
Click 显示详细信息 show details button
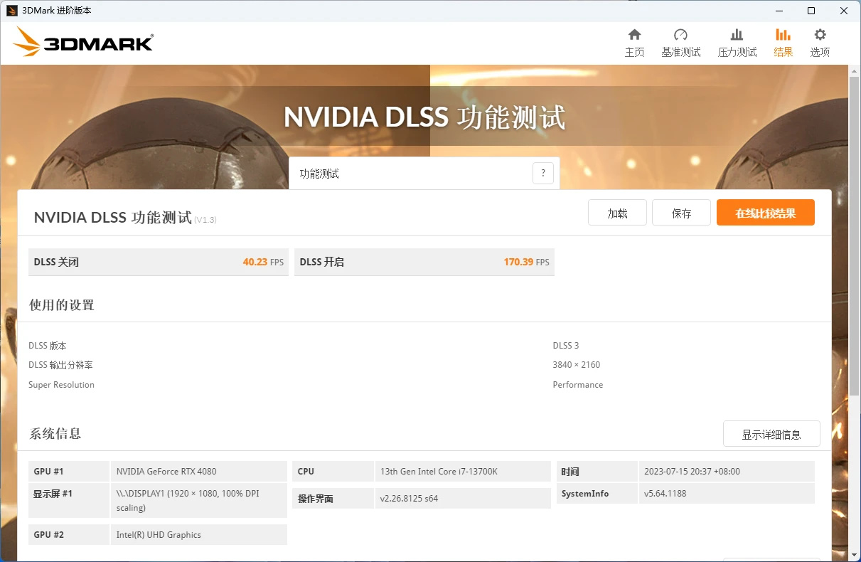pos(771,434)
